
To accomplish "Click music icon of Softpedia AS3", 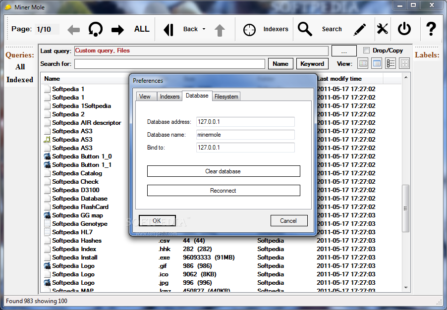I will (x=47, y=140).
